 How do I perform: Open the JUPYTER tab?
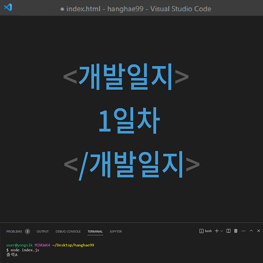(116, 231)
